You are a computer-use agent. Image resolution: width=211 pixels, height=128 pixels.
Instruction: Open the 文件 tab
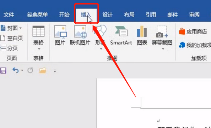click(9, 14)
